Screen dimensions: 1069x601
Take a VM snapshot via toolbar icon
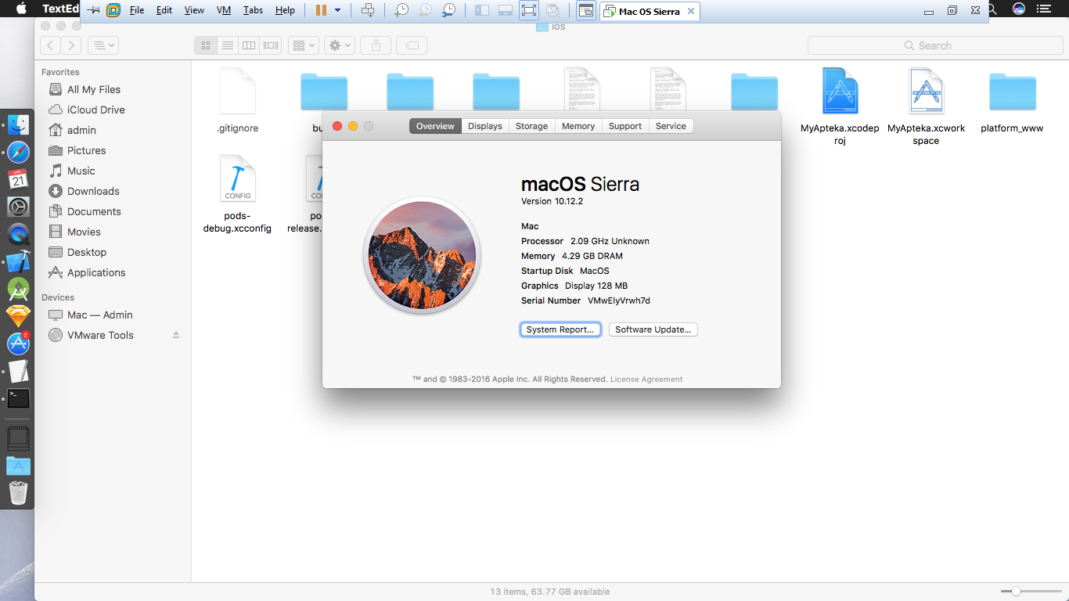click(x=401, y=10)
